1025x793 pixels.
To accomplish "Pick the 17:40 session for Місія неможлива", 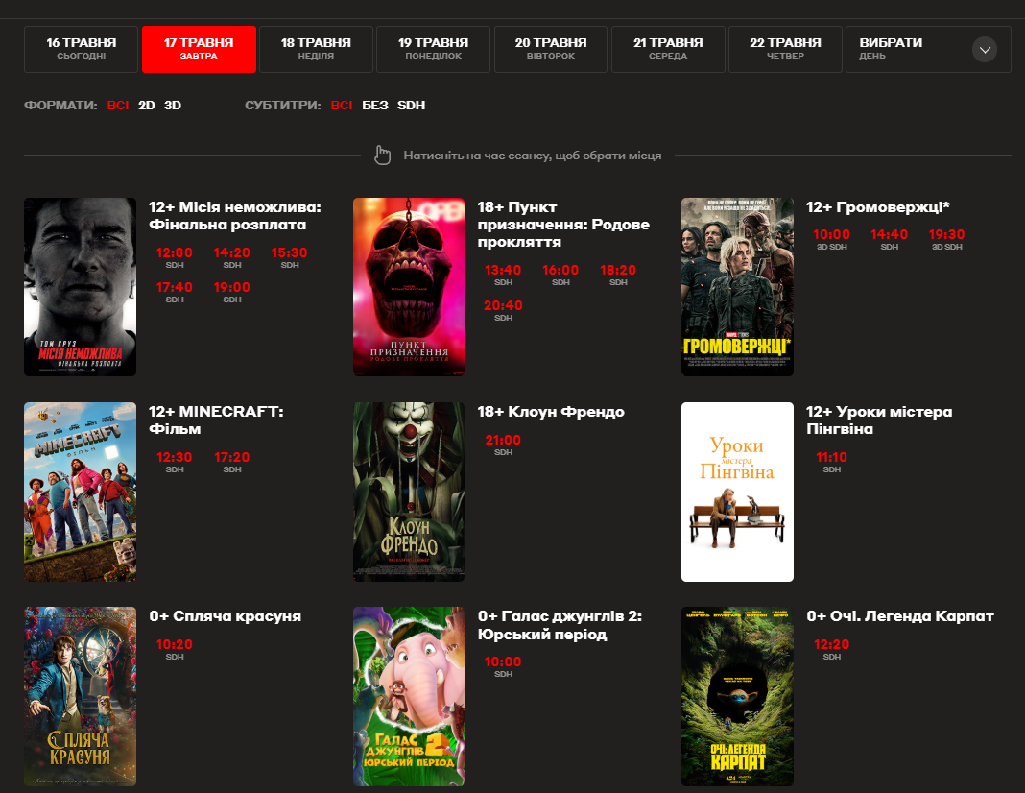I will [x=175, y=292].
